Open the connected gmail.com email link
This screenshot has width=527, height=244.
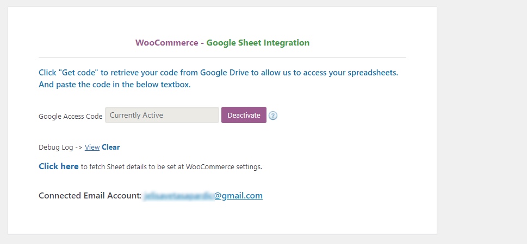click(203, 195)
